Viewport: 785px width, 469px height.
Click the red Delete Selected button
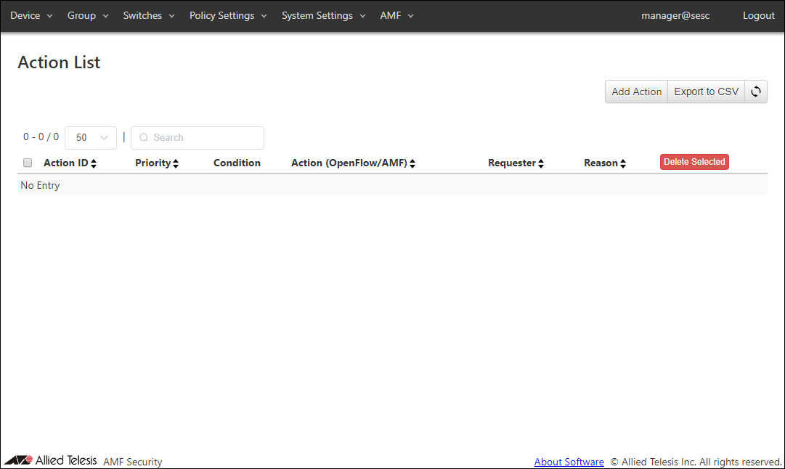[694, 162]
